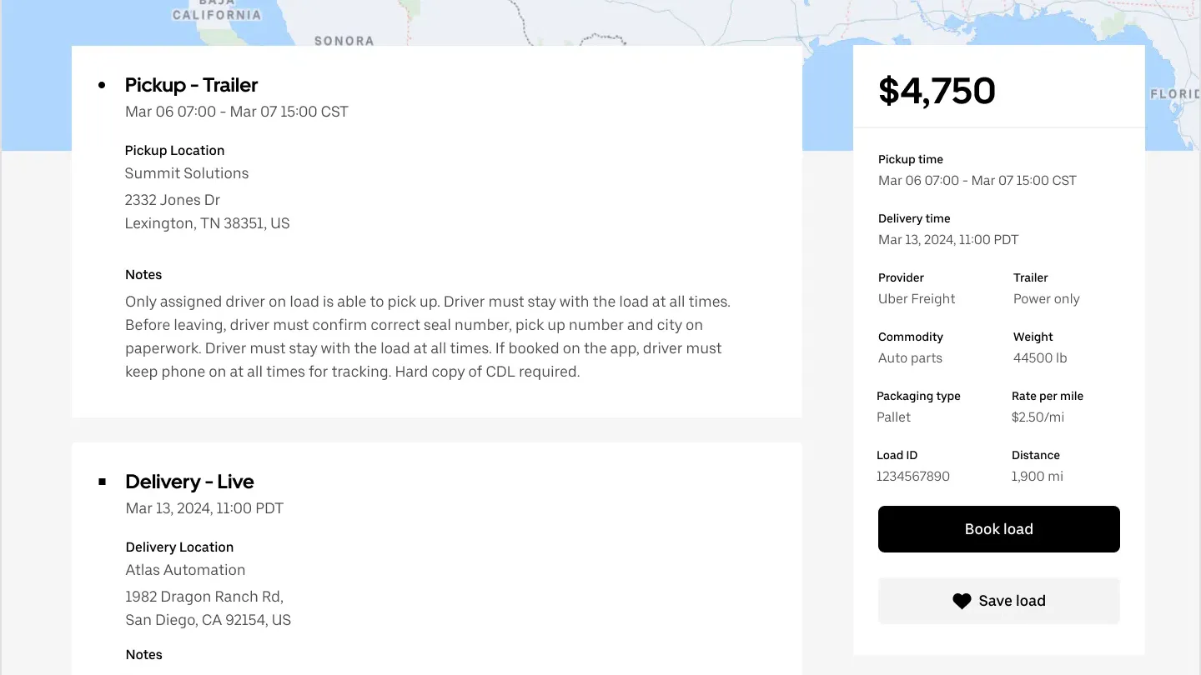Image resolution: width=1201 pixels, height=675 pixels.
Task: Click the $4,750 price heading
Action: click(x=937, y=90)
